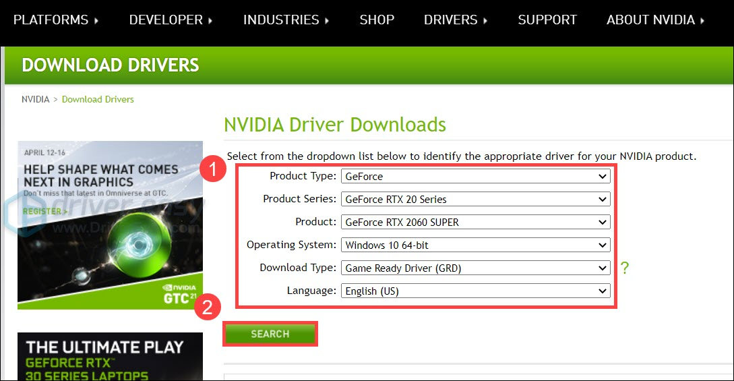Click the NVIDIA GTC logo in banner
The height and width of the screenshot is (381, 734).
click(x=180, y=294)
